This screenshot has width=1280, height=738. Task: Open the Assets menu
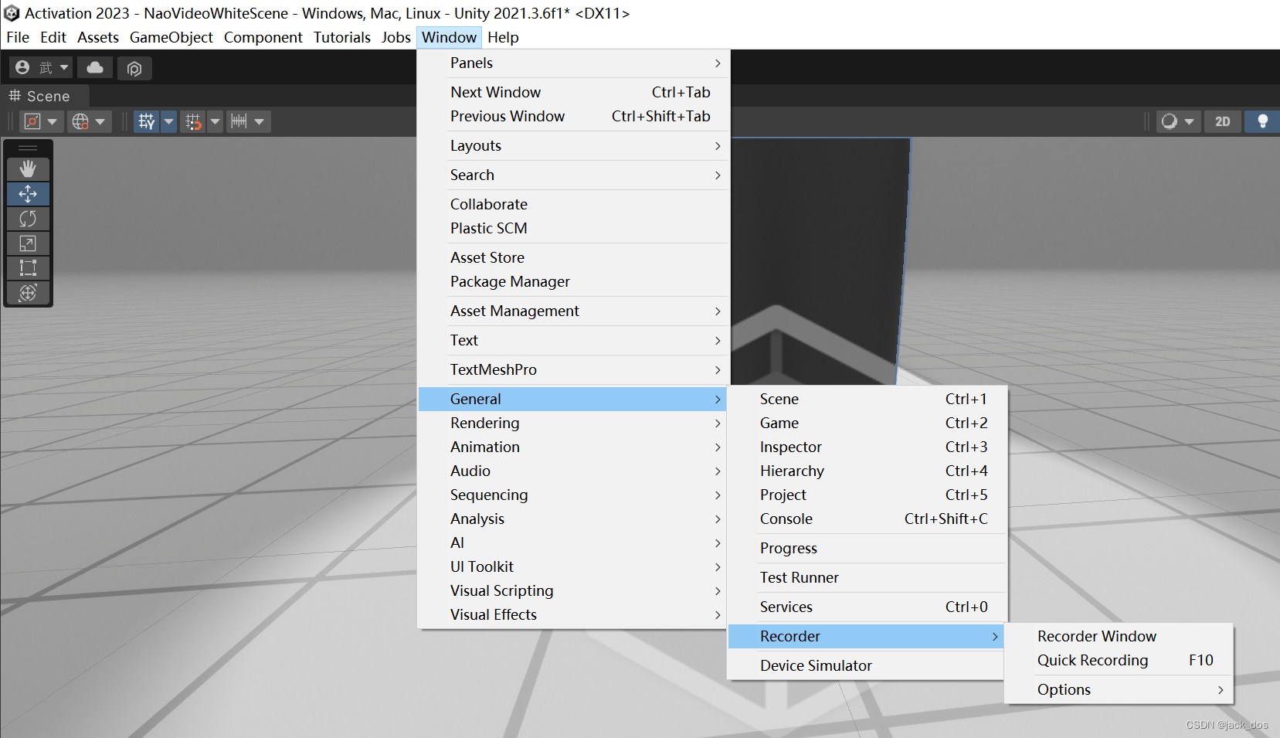pyautogui.click(x=98, y=37)
